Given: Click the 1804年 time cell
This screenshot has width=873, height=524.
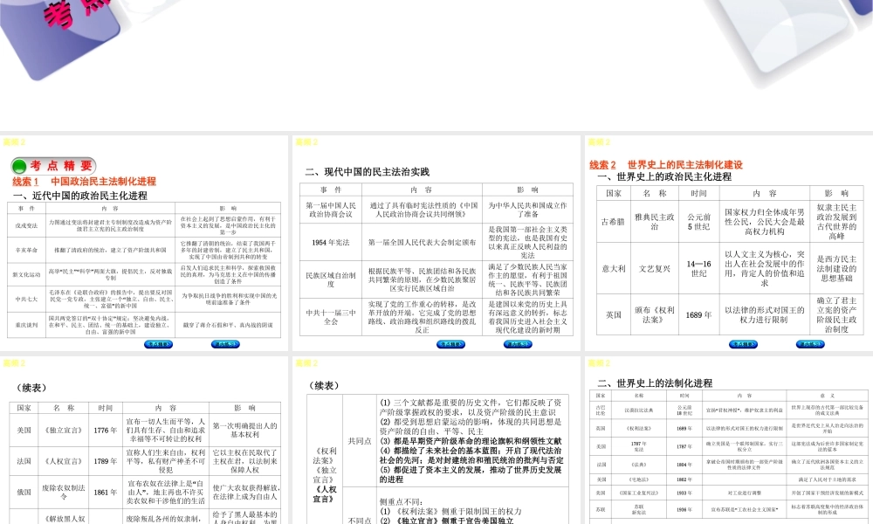Looking at the screenshot, I should click(x=684, y=465).
